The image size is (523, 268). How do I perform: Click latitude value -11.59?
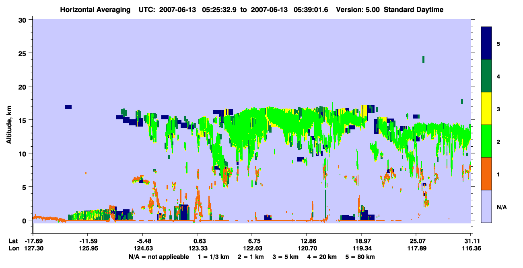(88, 241)
